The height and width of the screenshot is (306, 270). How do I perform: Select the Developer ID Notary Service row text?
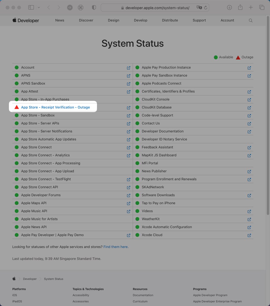(x=164, y=139)
